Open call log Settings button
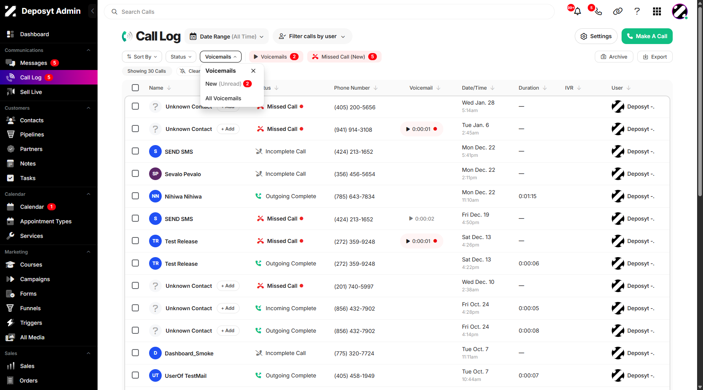The image size is (703, 390). click(x=596, y=36)
